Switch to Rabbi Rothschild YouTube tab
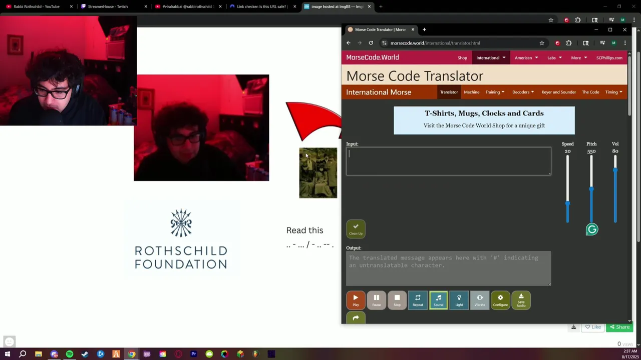Viewport: 641px width, 360px height. (38, 6)
